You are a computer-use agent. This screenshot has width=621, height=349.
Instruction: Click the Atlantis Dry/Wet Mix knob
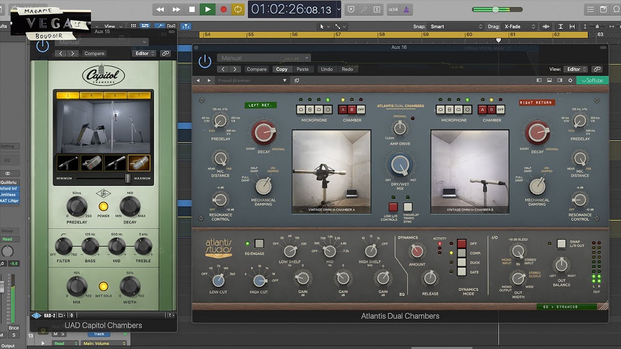click(x=399, y=165)
